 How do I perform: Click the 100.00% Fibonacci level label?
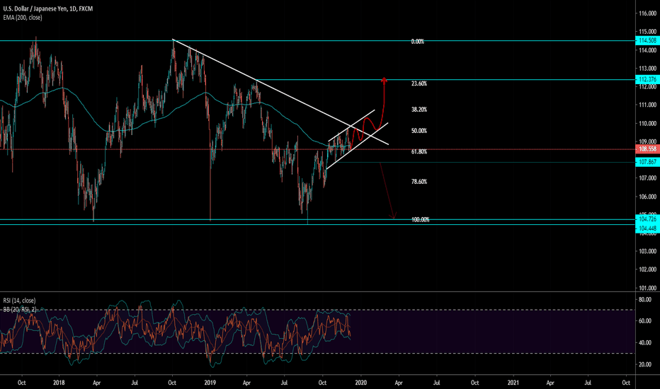420,220
